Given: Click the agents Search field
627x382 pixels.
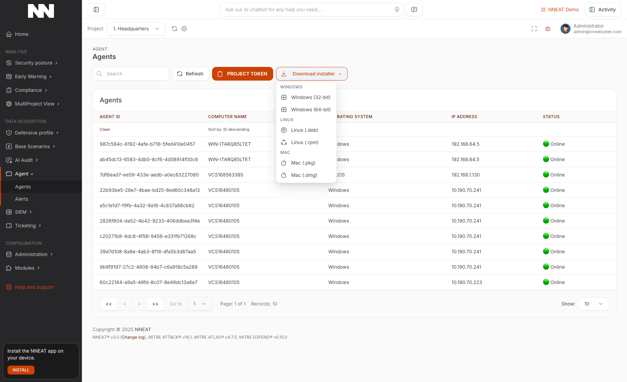Looking at the screenshot, I should coord(131,74).
